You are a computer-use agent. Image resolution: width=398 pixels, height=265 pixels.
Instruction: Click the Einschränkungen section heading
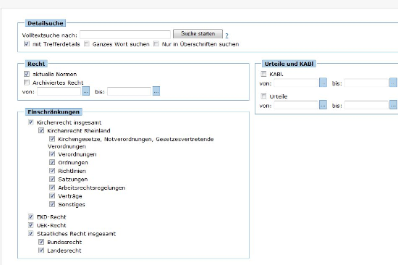[54, 112]
